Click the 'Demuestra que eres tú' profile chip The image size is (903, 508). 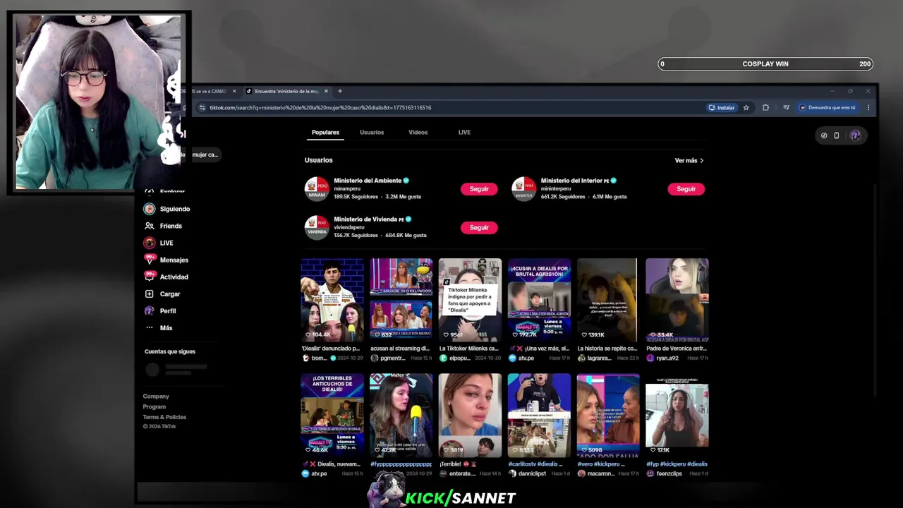[x=827, y=108]
